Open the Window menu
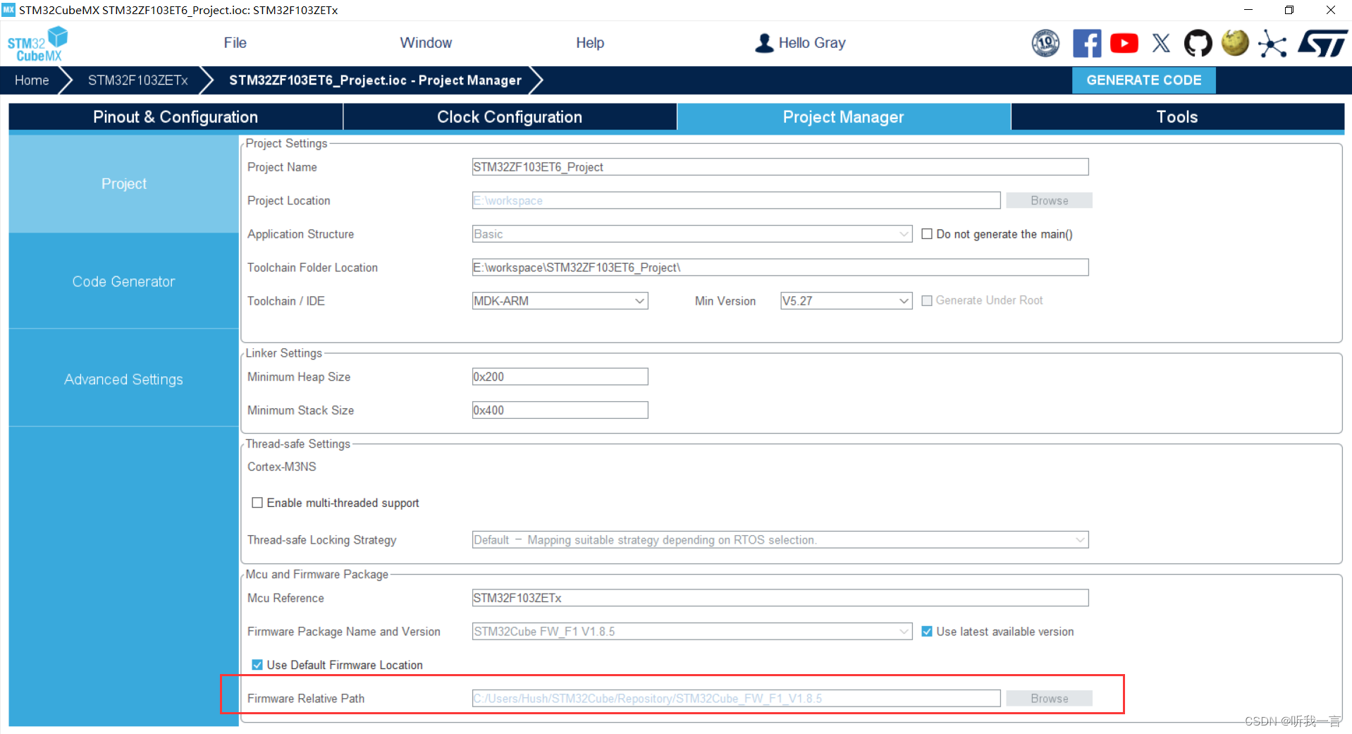Image resolution: width=1352 pixels, height=734 pixels. click(x=426, y=43)
